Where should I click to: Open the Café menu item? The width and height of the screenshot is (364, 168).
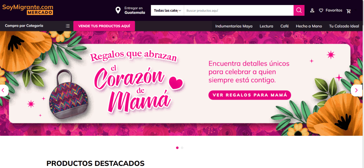tap(284, 26)
